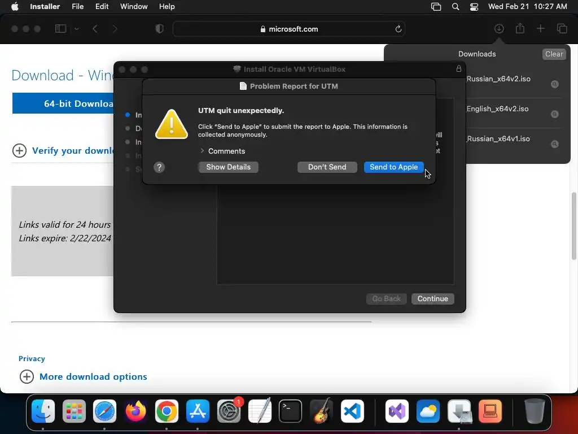Reload the microsoft.com page
This screenshot has width=578, height=434.
(398, 29)
